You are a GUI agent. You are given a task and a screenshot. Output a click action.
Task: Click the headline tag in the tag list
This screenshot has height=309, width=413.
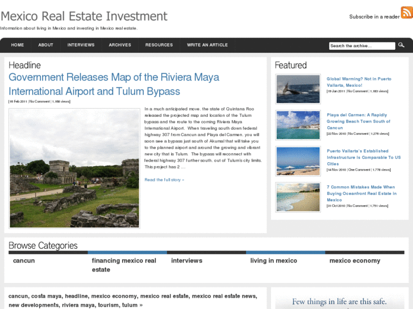coord(76,296)
